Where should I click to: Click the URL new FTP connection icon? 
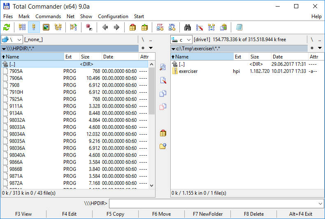click(x=172, y=27)
